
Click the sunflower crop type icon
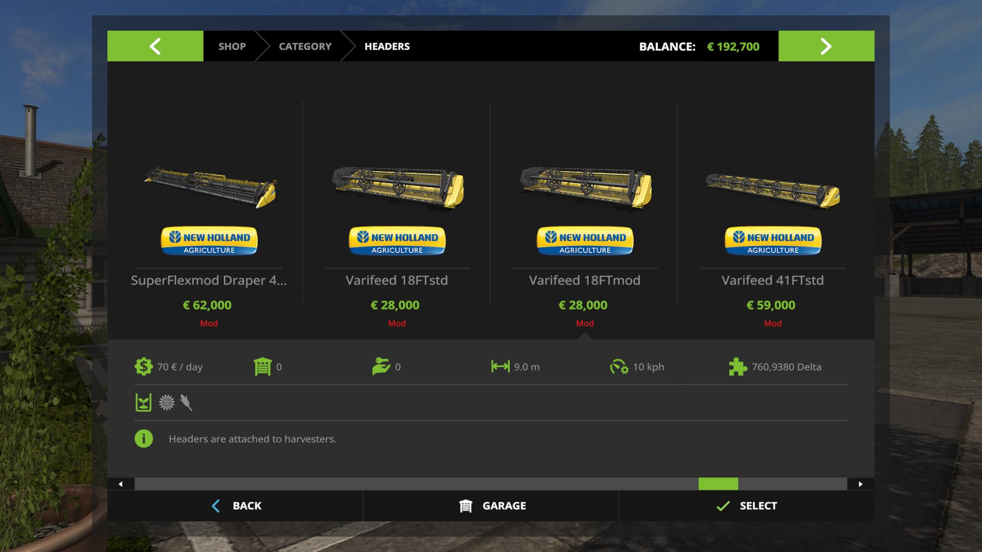[167, 403]
